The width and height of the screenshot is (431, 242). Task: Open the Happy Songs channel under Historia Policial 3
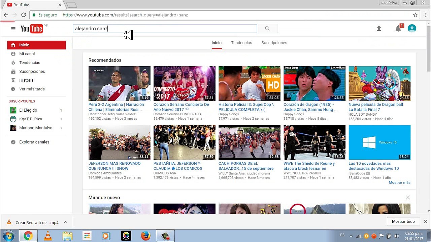pyautogui.click(x=229, y=114)
